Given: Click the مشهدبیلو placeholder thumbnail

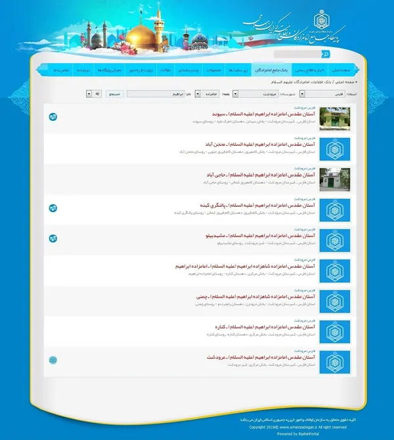Looking at the screenshot, I should pos(334,240).
